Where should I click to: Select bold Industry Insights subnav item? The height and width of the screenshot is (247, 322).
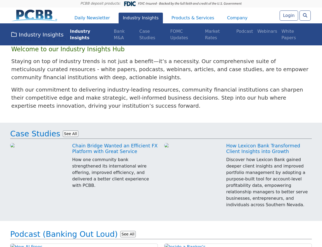click(x=80, y=35)
